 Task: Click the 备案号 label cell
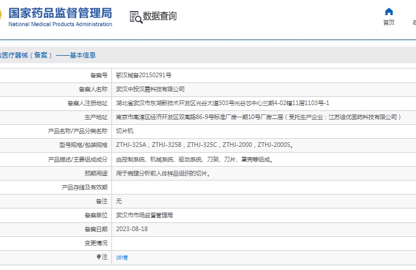click(x=99, y=75)
